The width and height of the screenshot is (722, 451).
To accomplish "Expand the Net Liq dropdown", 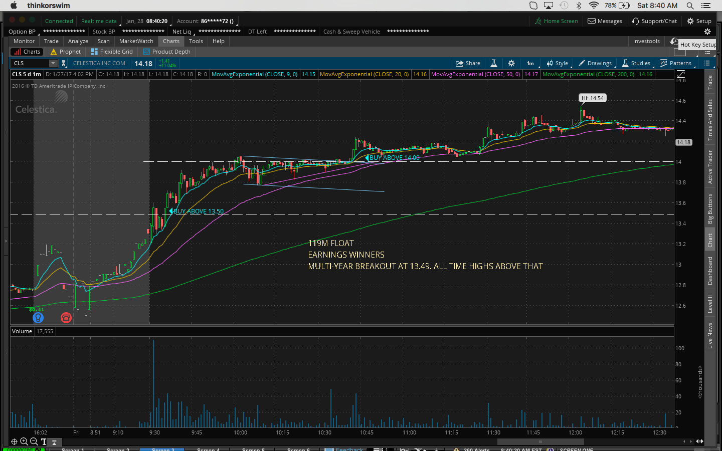I will point(183,32).
